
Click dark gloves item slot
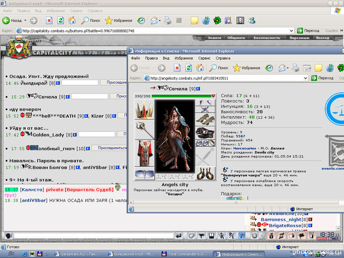tap(205, 133)
